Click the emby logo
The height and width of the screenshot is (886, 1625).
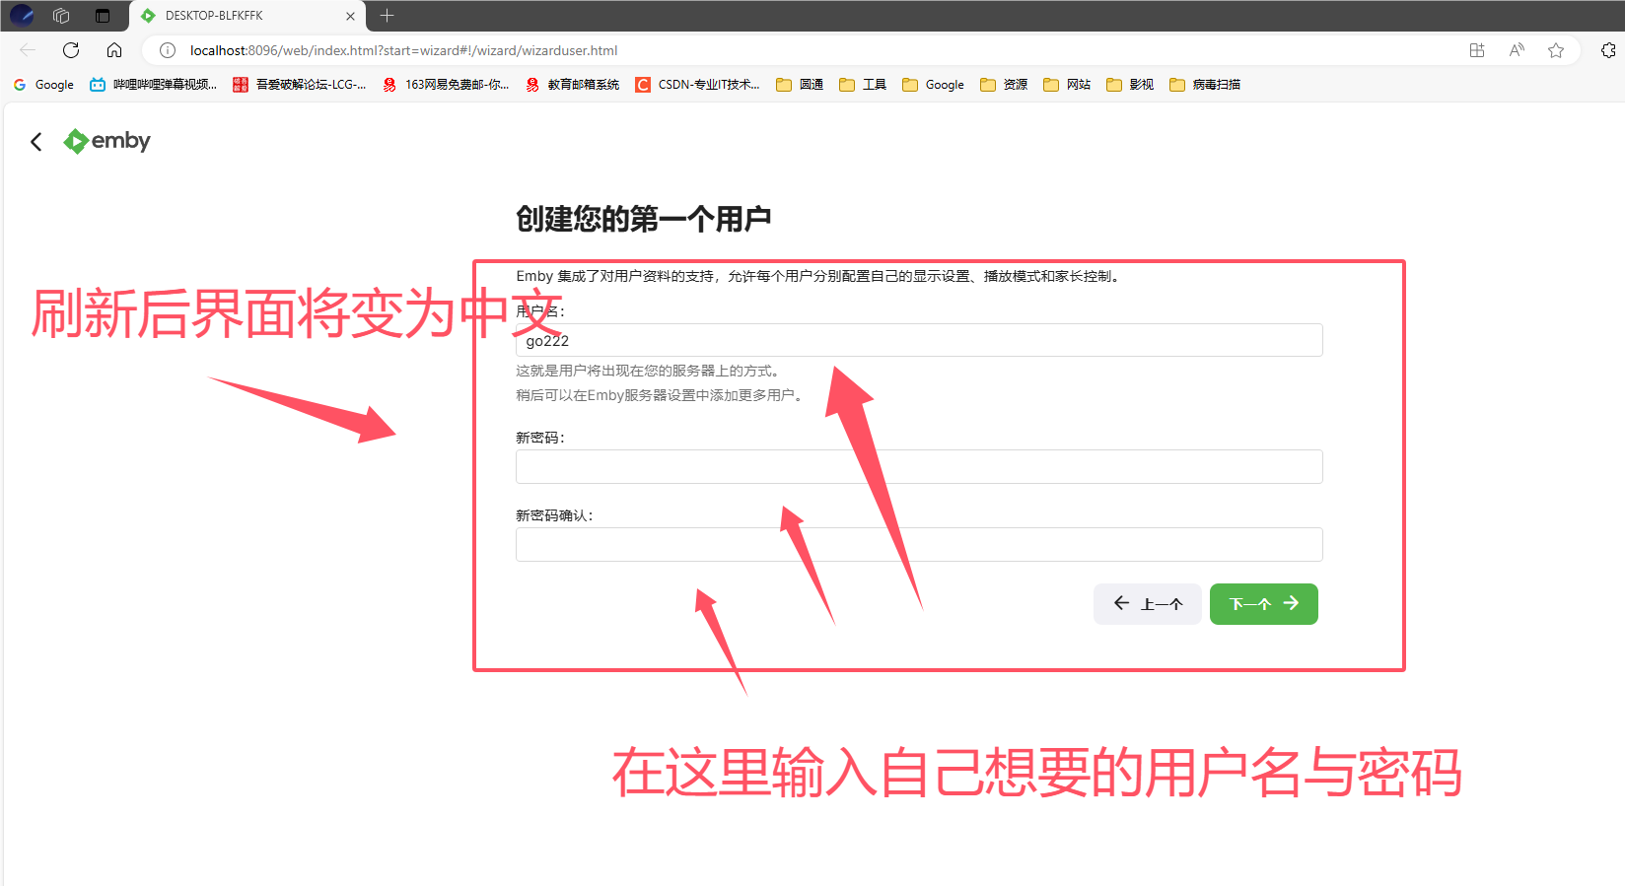click(106, 141)
